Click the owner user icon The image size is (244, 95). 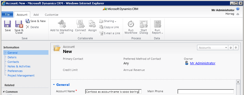tap(186, 63)
